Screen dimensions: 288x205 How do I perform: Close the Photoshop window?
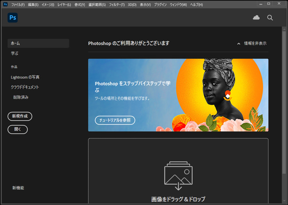[279, 4]
